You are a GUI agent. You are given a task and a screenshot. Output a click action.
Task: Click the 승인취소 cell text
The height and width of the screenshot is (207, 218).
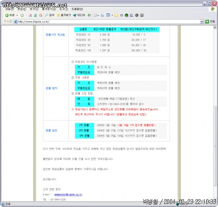[104, 67]
